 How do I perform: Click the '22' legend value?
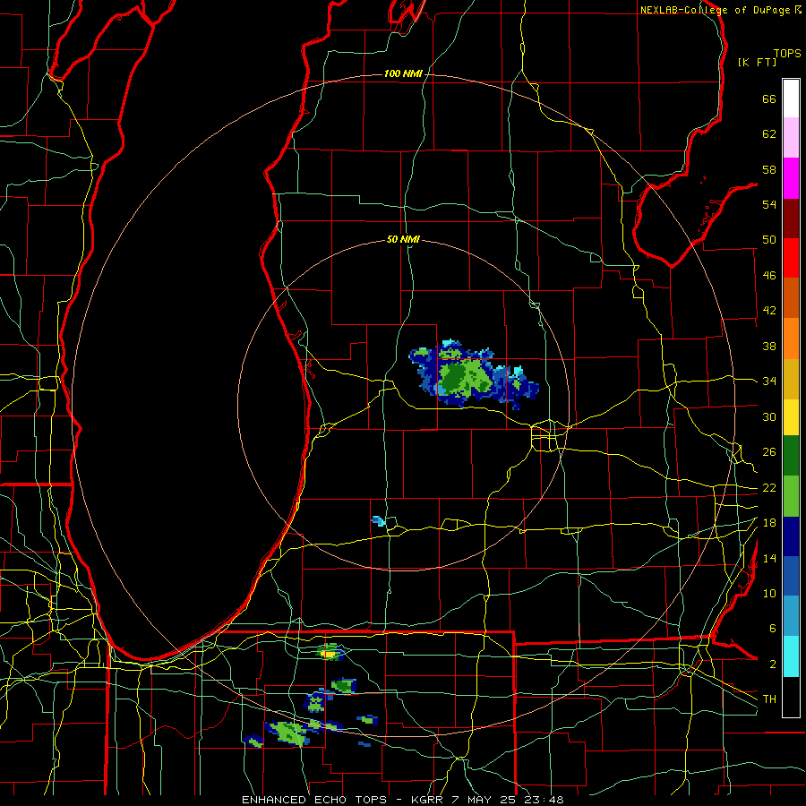tap(769, 488)
